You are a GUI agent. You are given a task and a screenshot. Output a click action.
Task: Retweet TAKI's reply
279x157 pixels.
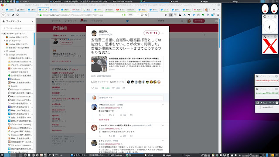[x=110, y=115]
